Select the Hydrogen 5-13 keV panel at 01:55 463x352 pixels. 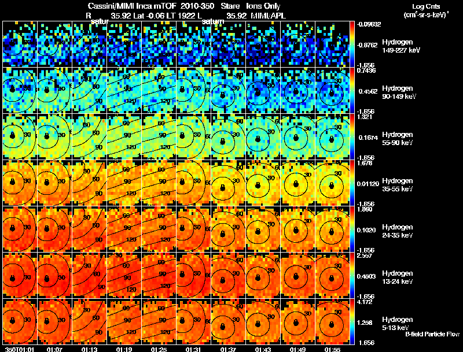tap(332, 321)
